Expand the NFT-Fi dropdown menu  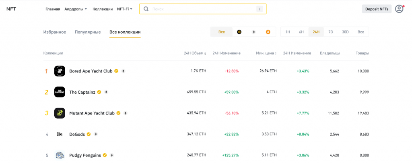pyautogui.click(x=124, y=9)
